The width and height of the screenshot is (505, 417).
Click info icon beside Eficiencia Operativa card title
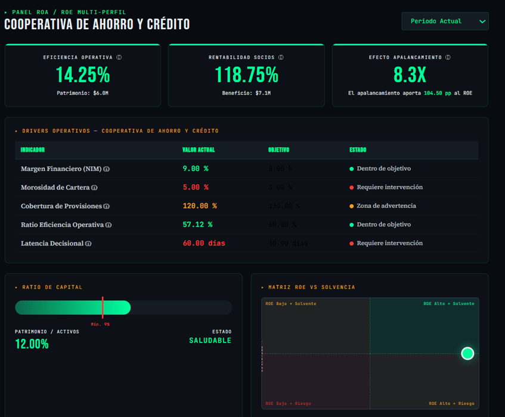tap(119, 57)
